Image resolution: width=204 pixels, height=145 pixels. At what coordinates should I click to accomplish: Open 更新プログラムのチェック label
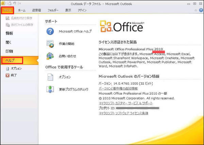(x=74, y=90)
